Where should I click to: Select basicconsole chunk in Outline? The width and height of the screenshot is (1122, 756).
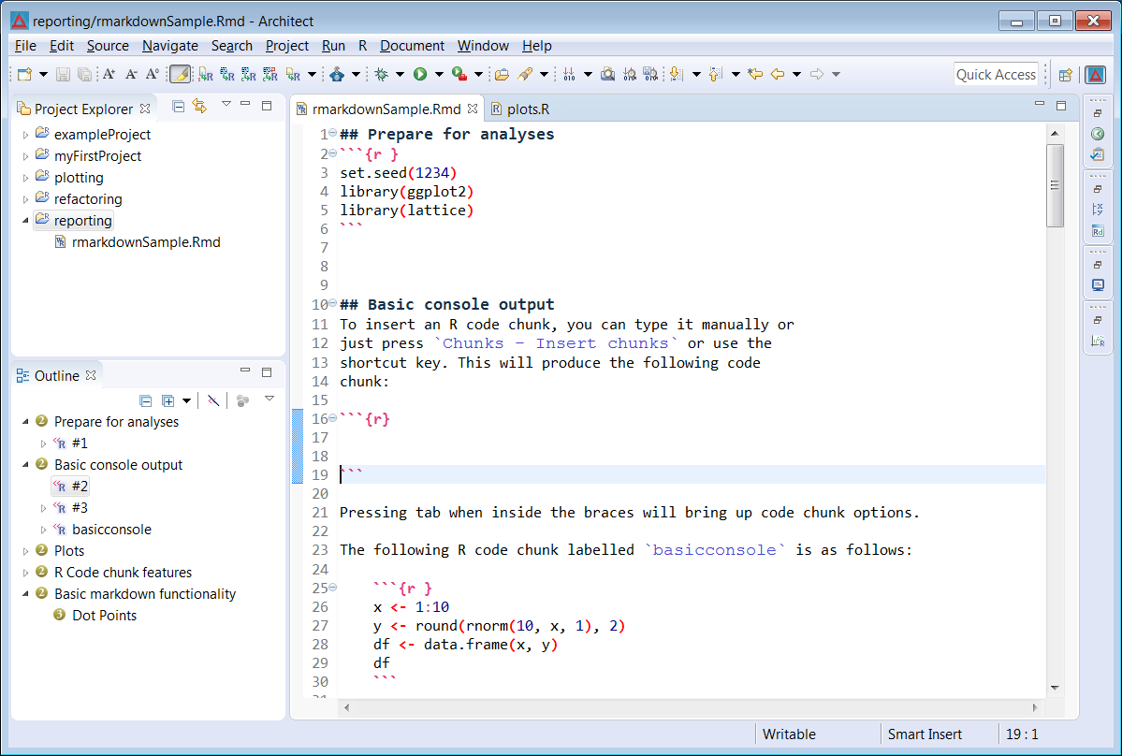(111, 530)
